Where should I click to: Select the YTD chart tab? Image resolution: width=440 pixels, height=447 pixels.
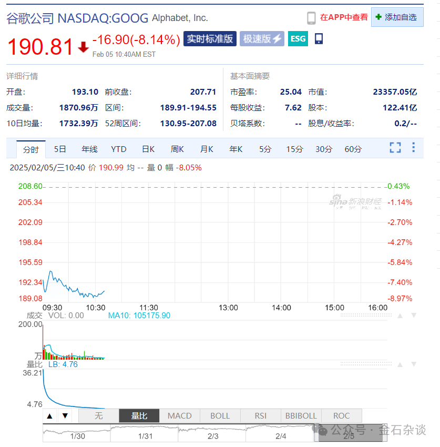[x=119, y=149]
